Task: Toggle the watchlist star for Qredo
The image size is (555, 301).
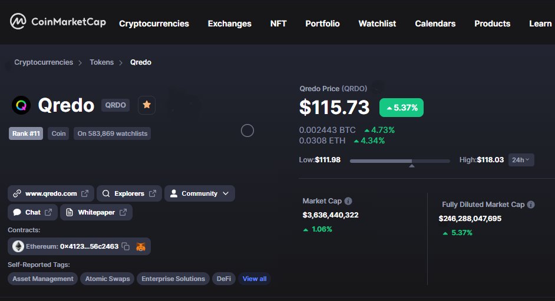Action: coord(147,105)
